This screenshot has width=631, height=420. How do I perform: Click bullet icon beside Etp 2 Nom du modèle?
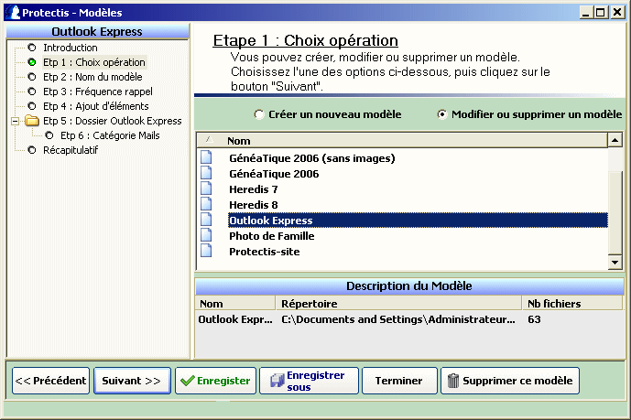(x=32, y=77)
